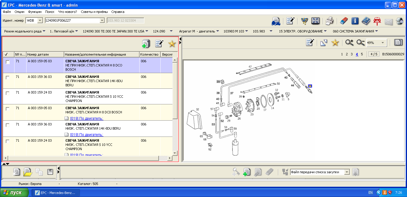Open the Справка menu
Screen dimensions: 407x197
click(118, 12)
